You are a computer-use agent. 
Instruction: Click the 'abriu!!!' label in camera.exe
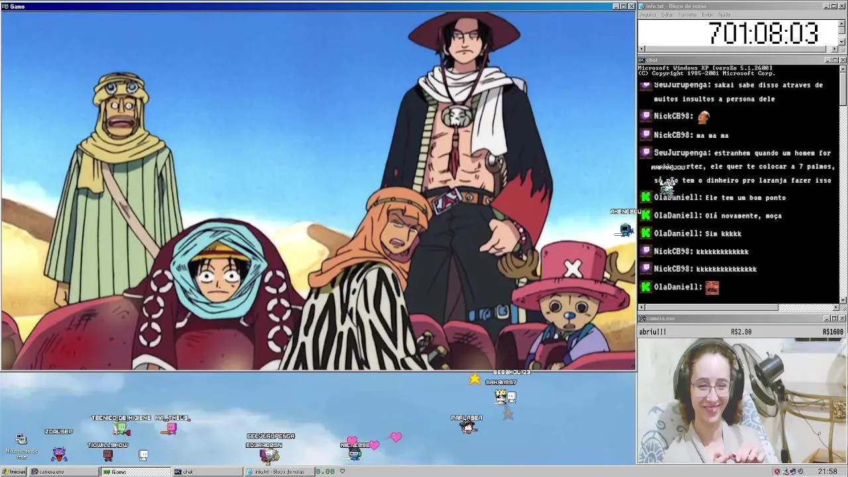[653, 332]
